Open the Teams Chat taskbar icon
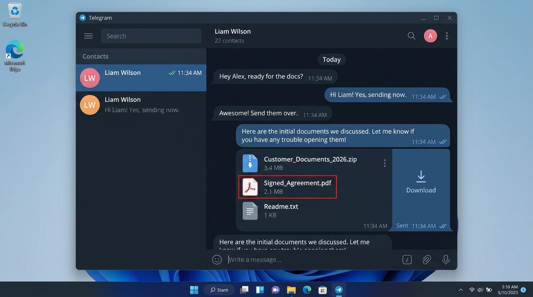Viewport: 533px width, 297px height. tap(275, 290)
